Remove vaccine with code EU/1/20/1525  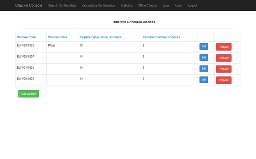pos(224,80)
